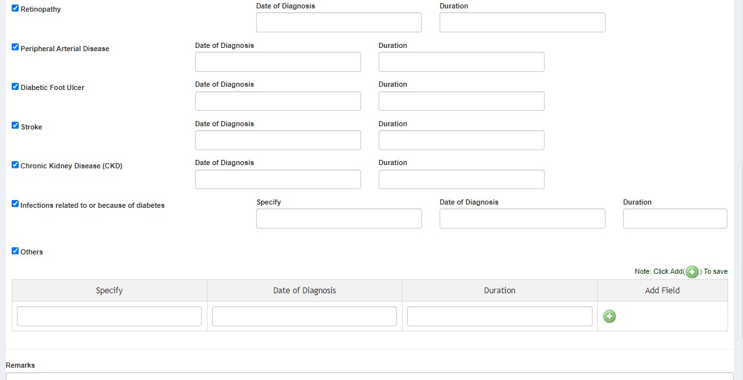This screenshot has height=380, width=743.
Task: Uncheck the Retinopathy checkbox
Action: tap(15, 8)
